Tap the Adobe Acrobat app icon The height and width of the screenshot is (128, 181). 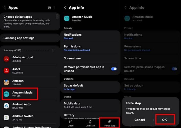click(x=6, y=59)
